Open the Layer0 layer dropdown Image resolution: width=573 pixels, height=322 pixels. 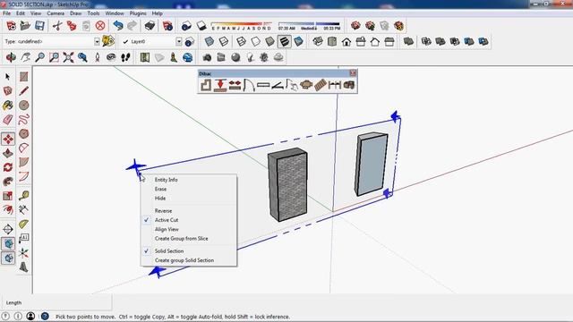click(179, 42)
